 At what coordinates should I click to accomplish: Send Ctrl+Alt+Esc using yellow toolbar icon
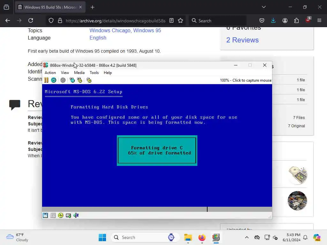[x=80, y=80]
